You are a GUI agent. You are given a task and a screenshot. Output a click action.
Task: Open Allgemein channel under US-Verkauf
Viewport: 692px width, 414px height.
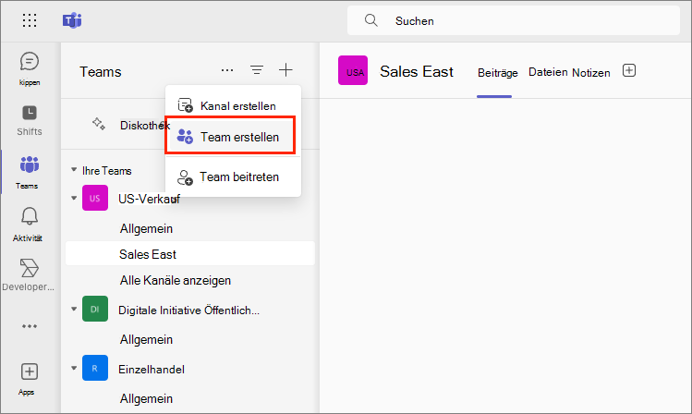click(146, 228)
